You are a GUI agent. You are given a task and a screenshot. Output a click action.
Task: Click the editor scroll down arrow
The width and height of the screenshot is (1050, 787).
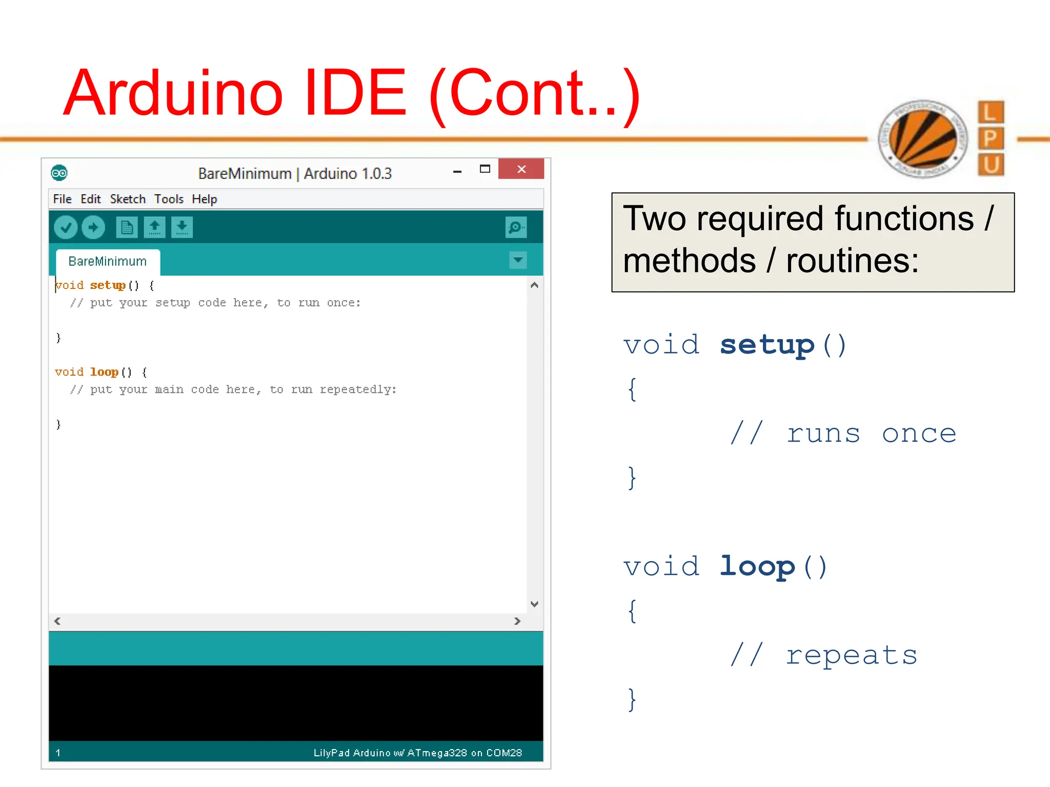tap(534, 604)
